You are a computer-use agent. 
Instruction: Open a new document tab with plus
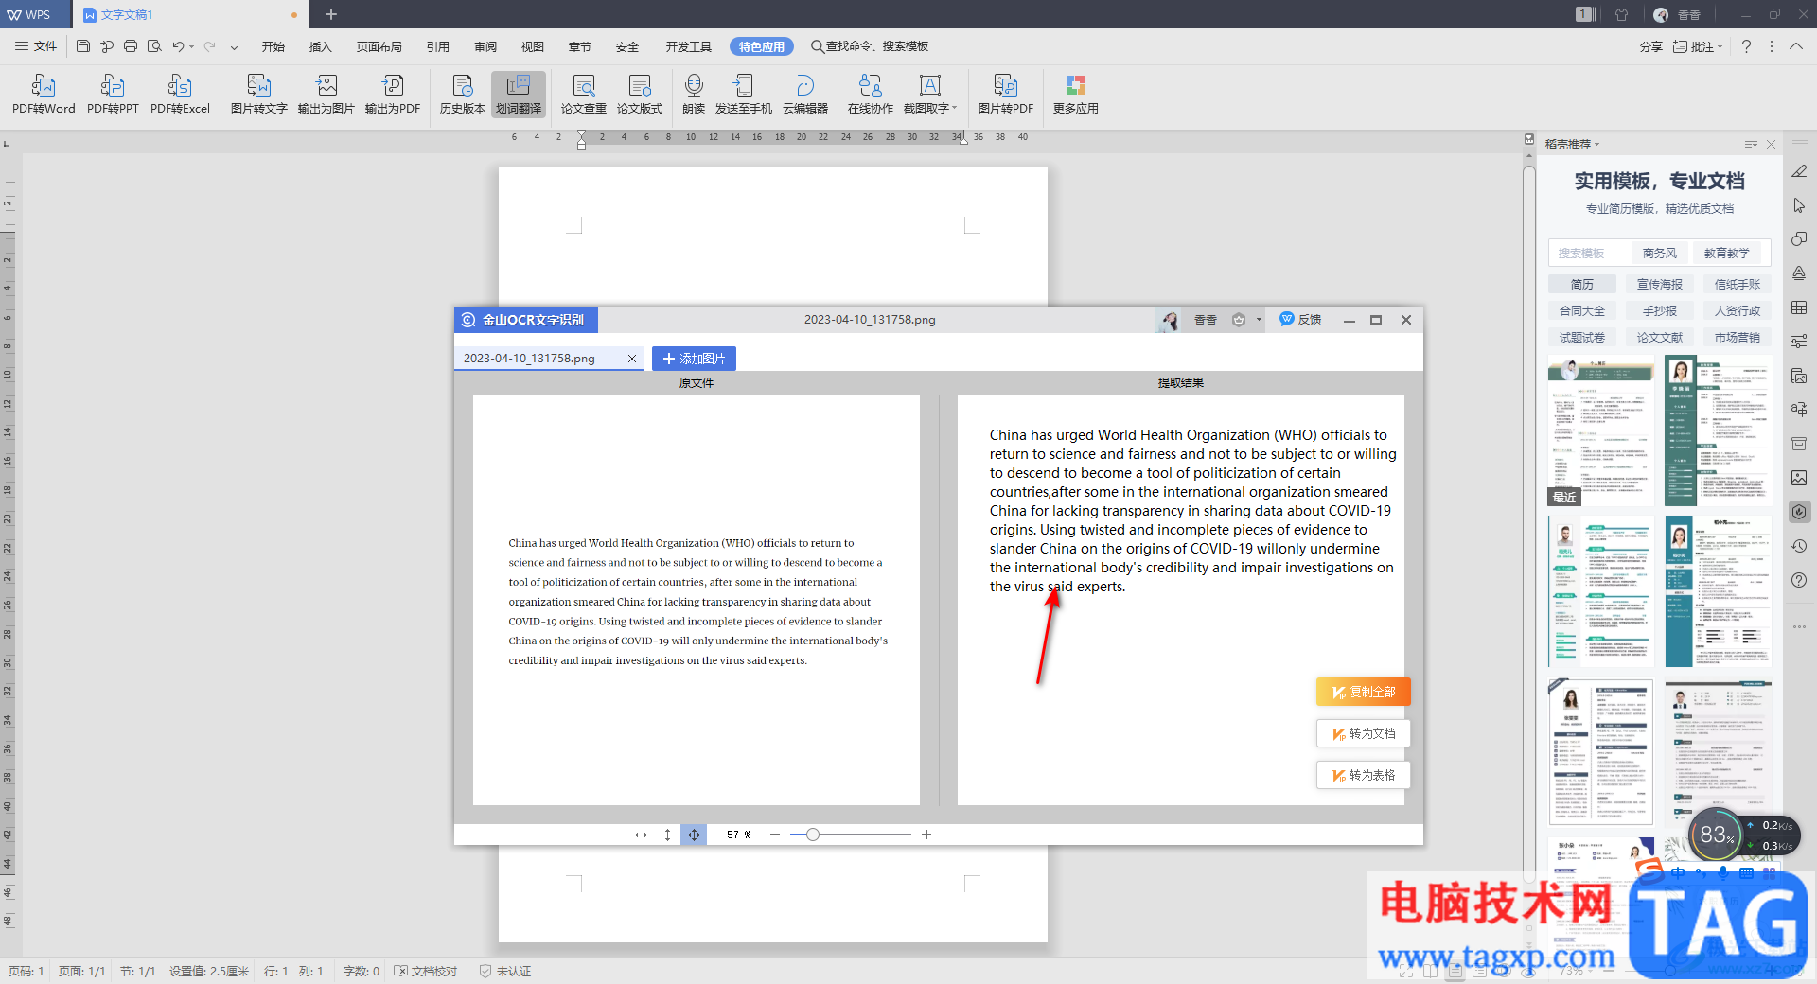tap(331, 14)
